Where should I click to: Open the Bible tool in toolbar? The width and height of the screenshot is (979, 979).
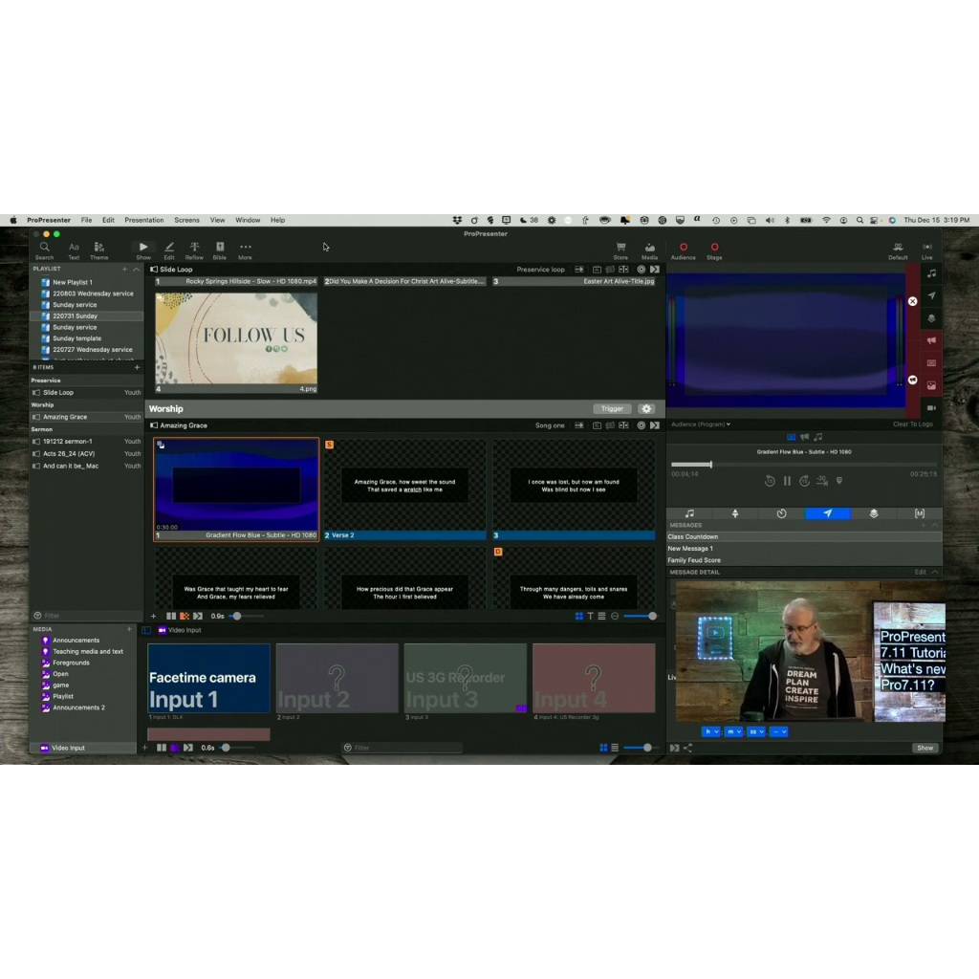[219, 250]
